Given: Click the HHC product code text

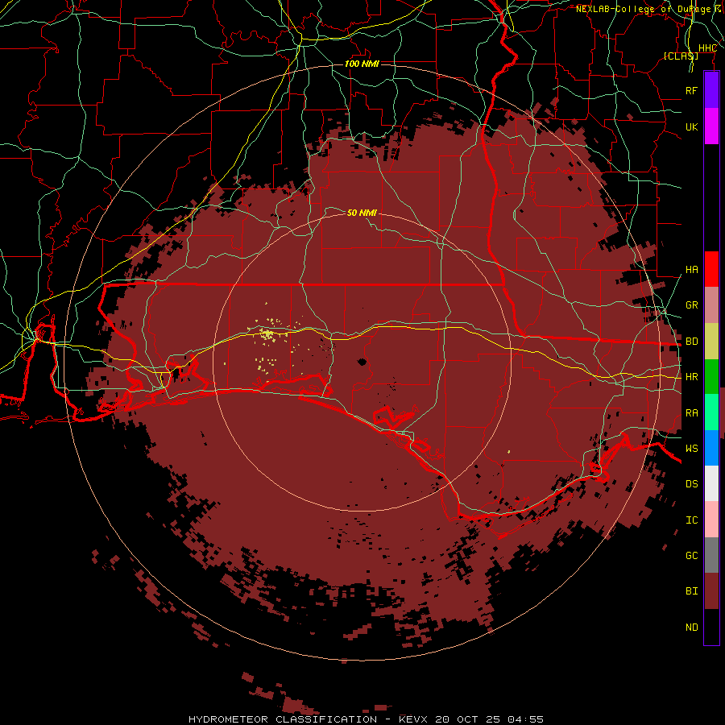Looking at the screenshot, I should point(707,48).
